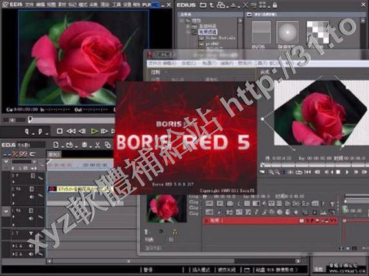
Task: Click Copy icon on timeline toolbar
Action: pos(108,145)
